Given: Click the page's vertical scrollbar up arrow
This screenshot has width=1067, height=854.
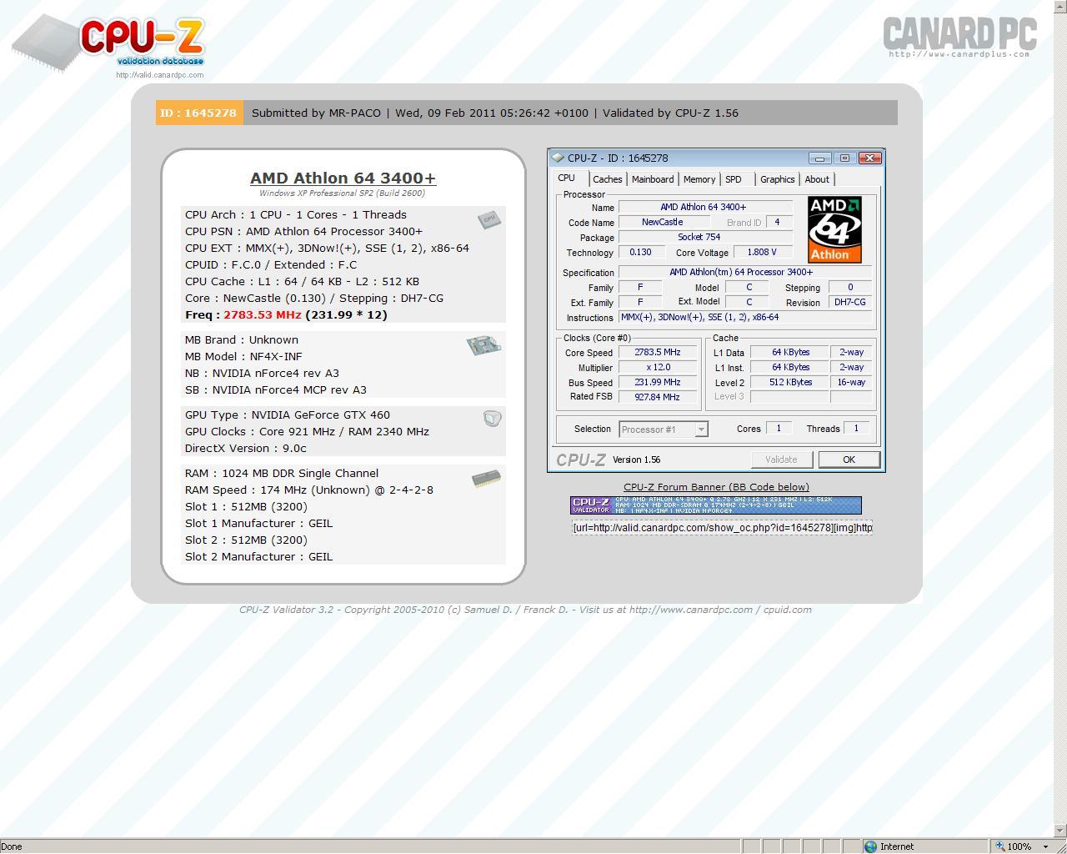Looking at the screenshot, I should (x=1060, y=7).
